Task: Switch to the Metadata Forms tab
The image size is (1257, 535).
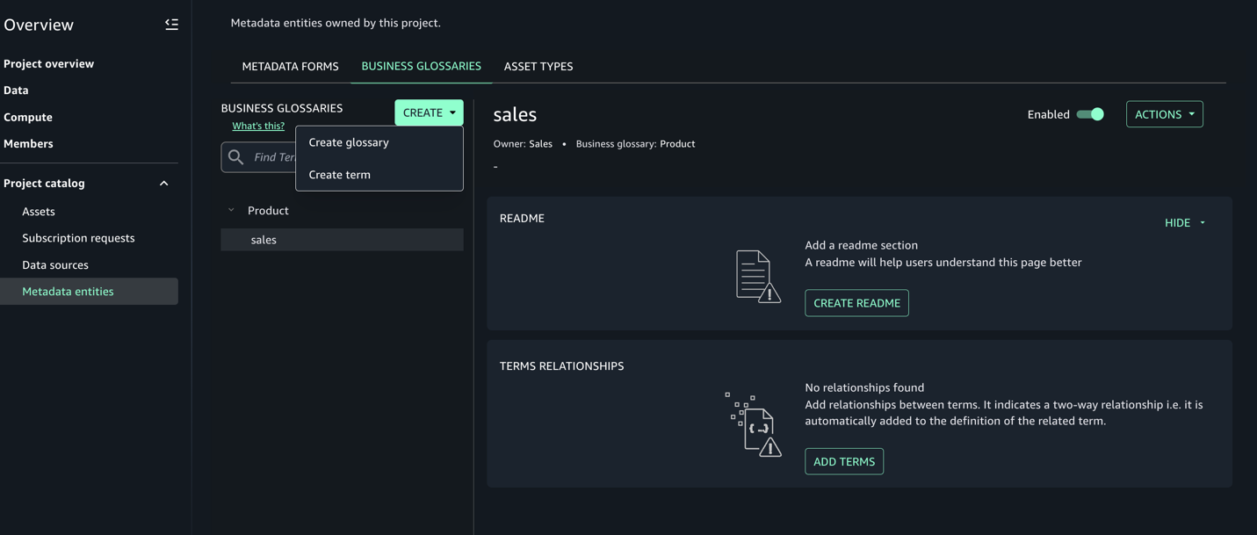Action: coord(290,67)
